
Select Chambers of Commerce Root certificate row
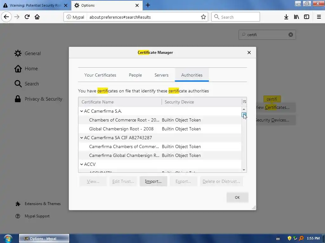(x=160, y=120)
